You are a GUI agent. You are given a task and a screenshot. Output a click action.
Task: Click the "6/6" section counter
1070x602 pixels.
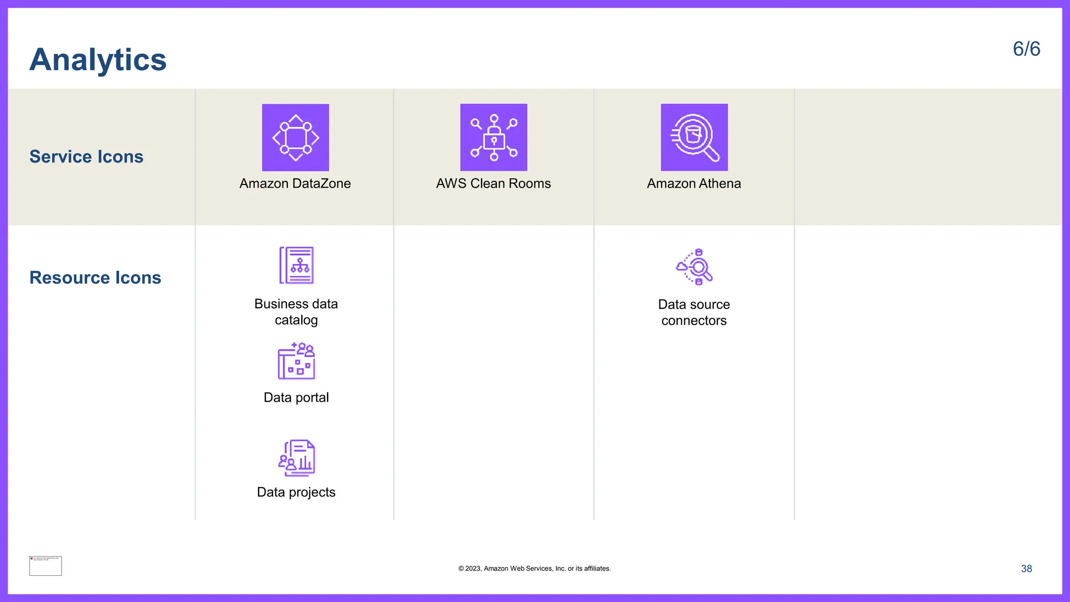coord(1027,49)
